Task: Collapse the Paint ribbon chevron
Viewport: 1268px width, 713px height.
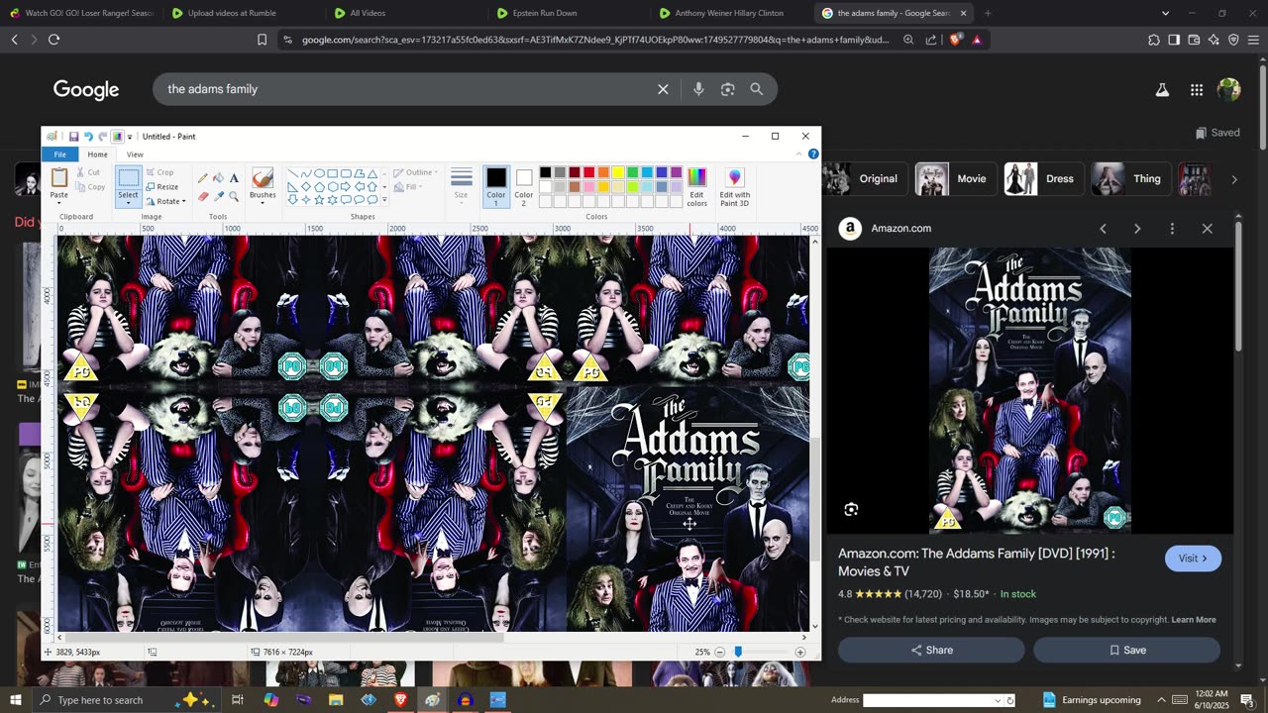Action: click(799, 154)
